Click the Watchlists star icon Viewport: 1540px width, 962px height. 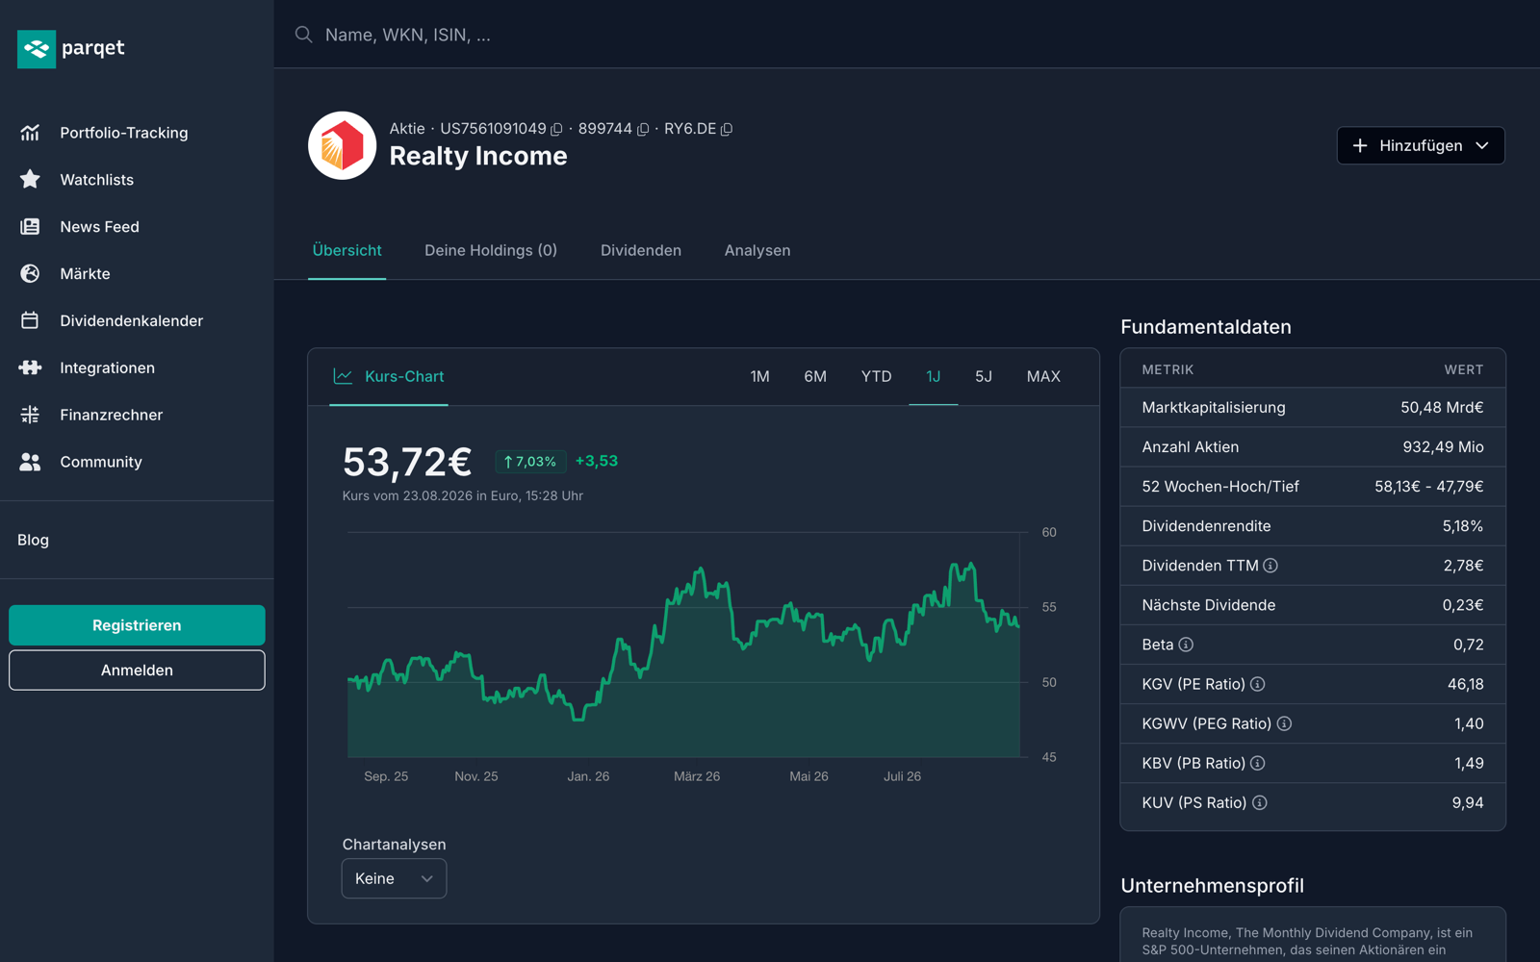[30, 180]
